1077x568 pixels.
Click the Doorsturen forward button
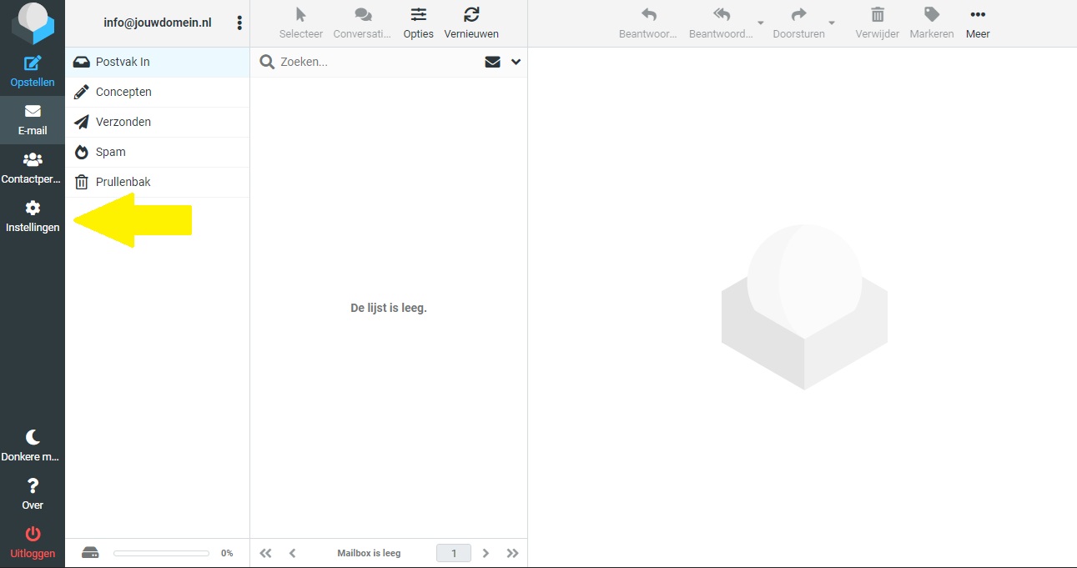[x=798, y=23]
